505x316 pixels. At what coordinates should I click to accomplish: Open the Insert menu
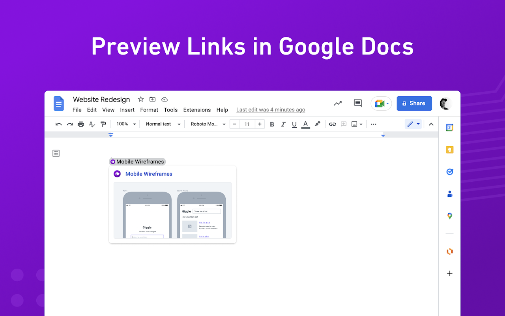pos(127,110)
